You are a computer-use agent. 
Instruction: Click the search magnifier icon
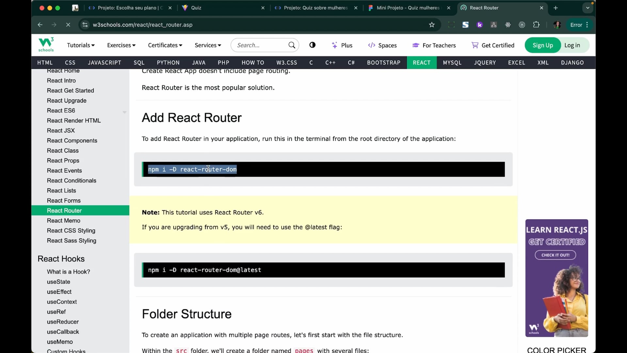coord(292,45)
